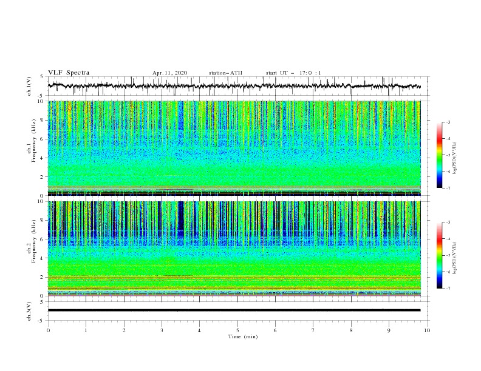Click the '0' tick on the Time axis

(48, 330)
